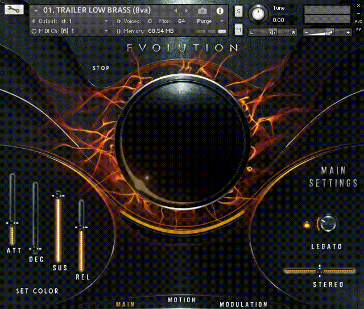Click the MIDI channel icon
Screen dimensions: 364x309
pos(34,31)
